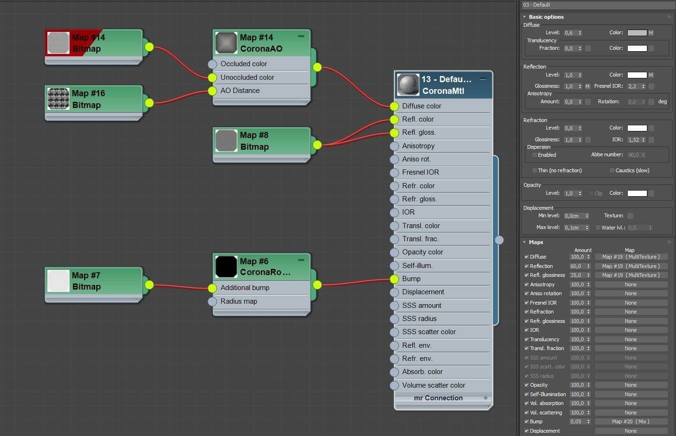Viewport: 676px width, 436px height.
Task: Uncheck the Diffuse map checkbox
Action: point(526,257)
